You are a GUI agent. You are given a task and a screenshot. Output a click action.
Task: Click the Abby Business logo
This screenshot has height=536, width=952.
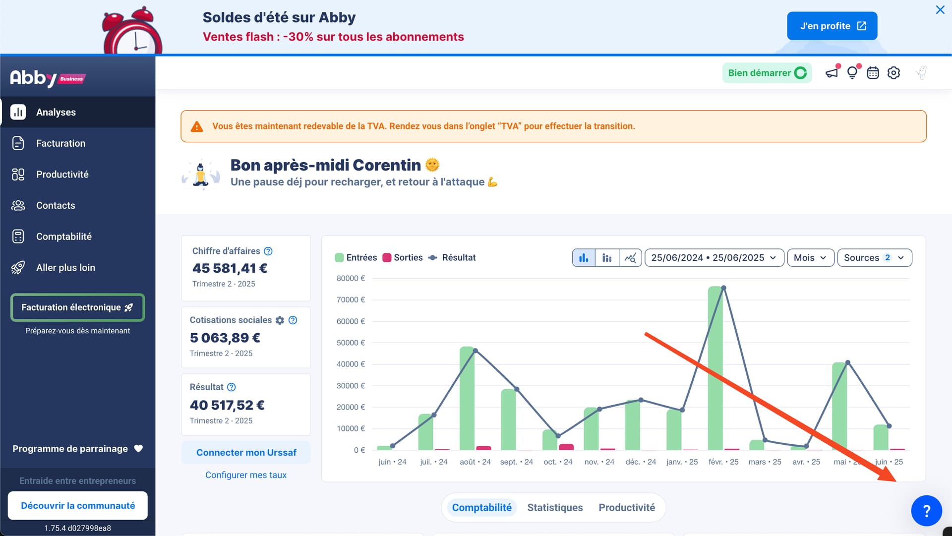click(48, 78)
